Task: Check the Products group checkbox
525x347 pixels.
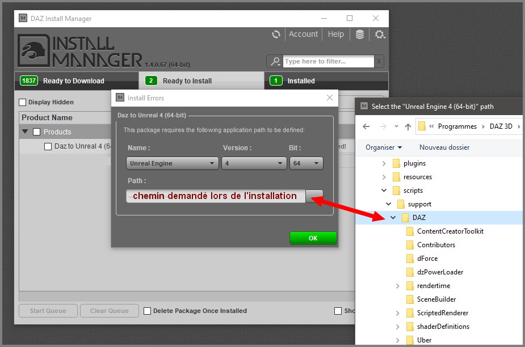Action: [36, 132]
